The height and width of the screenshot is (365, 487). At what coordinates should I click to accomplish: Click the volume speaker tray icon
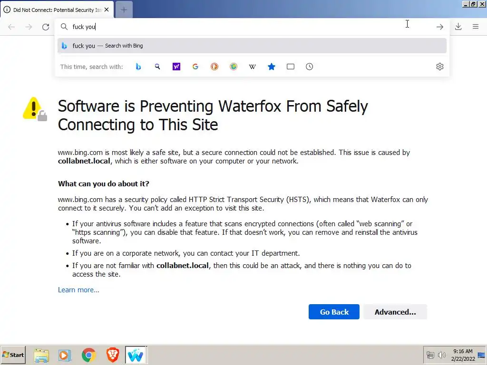pyautogui.click(x=441, y=355)
